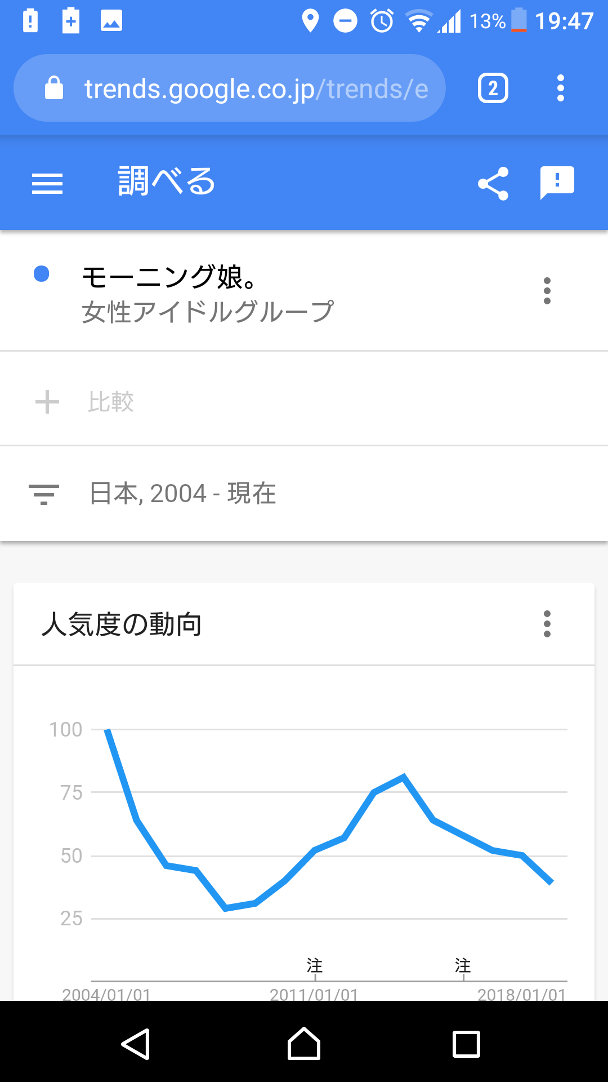Open the feedback icon in header
This screenshot has height=1082, width=608.
pyautogui.click(x=557, y=183)
